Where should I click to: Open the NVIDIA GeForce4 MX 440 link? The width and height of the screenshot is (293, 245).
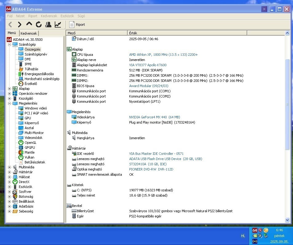154,117
